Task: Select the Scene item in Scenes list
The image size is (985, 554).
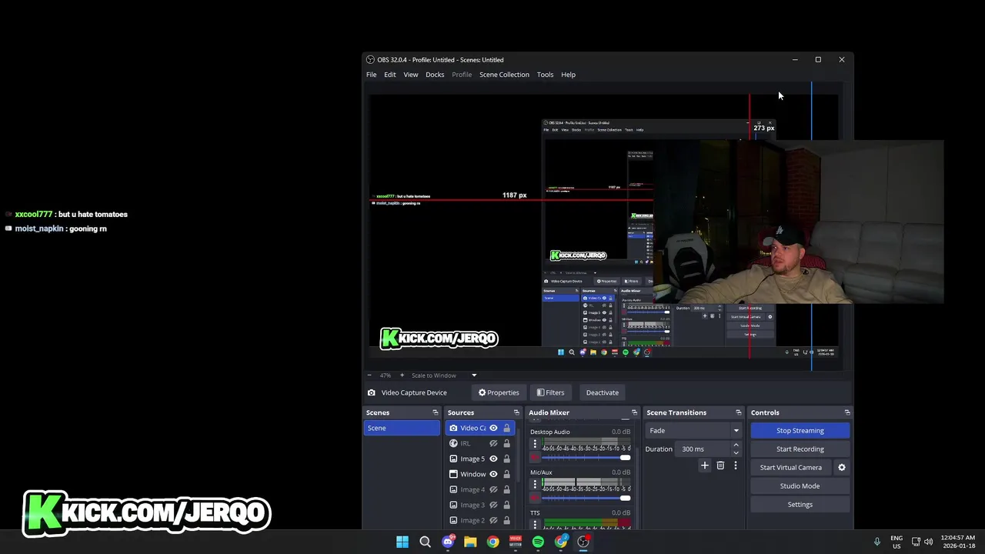Action: coord(402,428)
